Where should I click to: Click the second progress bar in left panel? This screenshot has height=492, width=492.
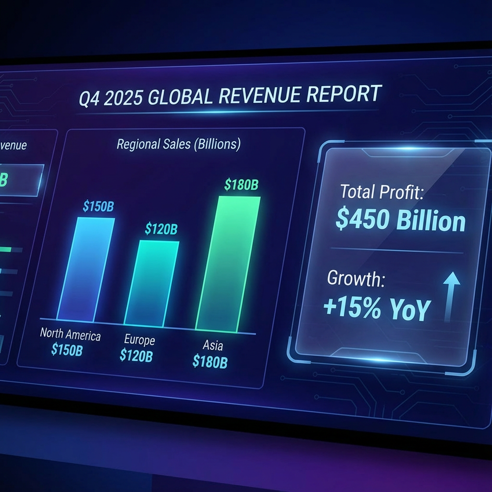(9, 271)
